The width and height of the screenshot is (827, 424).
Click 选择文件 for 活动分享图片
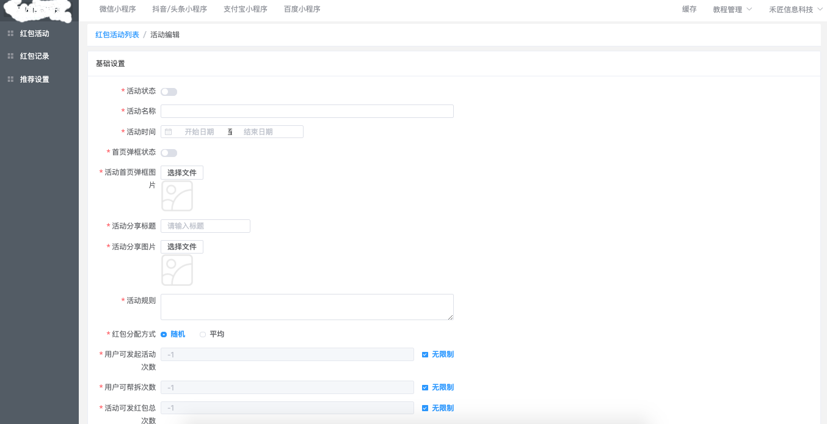click(182, 247)
